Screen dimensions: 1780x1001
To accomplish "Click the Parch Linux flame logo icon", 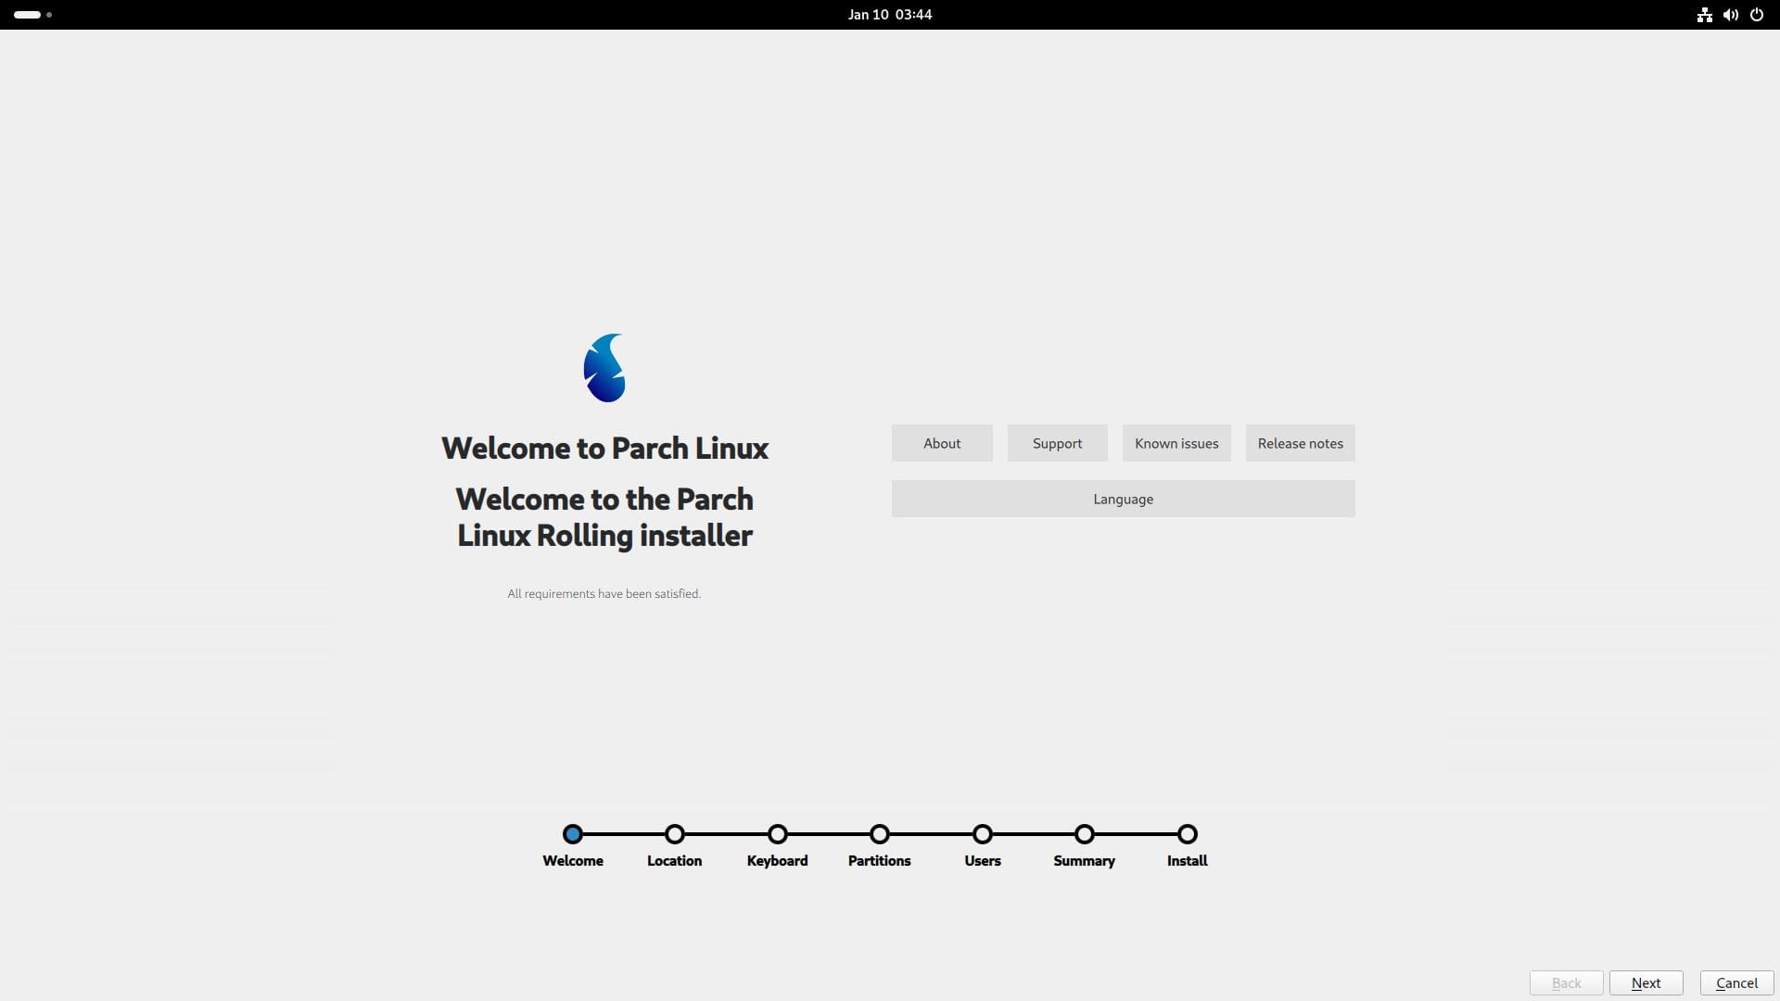I will [x=603, y=368].
